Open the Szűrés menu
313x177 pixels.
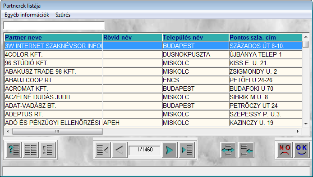tap(63, 15)
